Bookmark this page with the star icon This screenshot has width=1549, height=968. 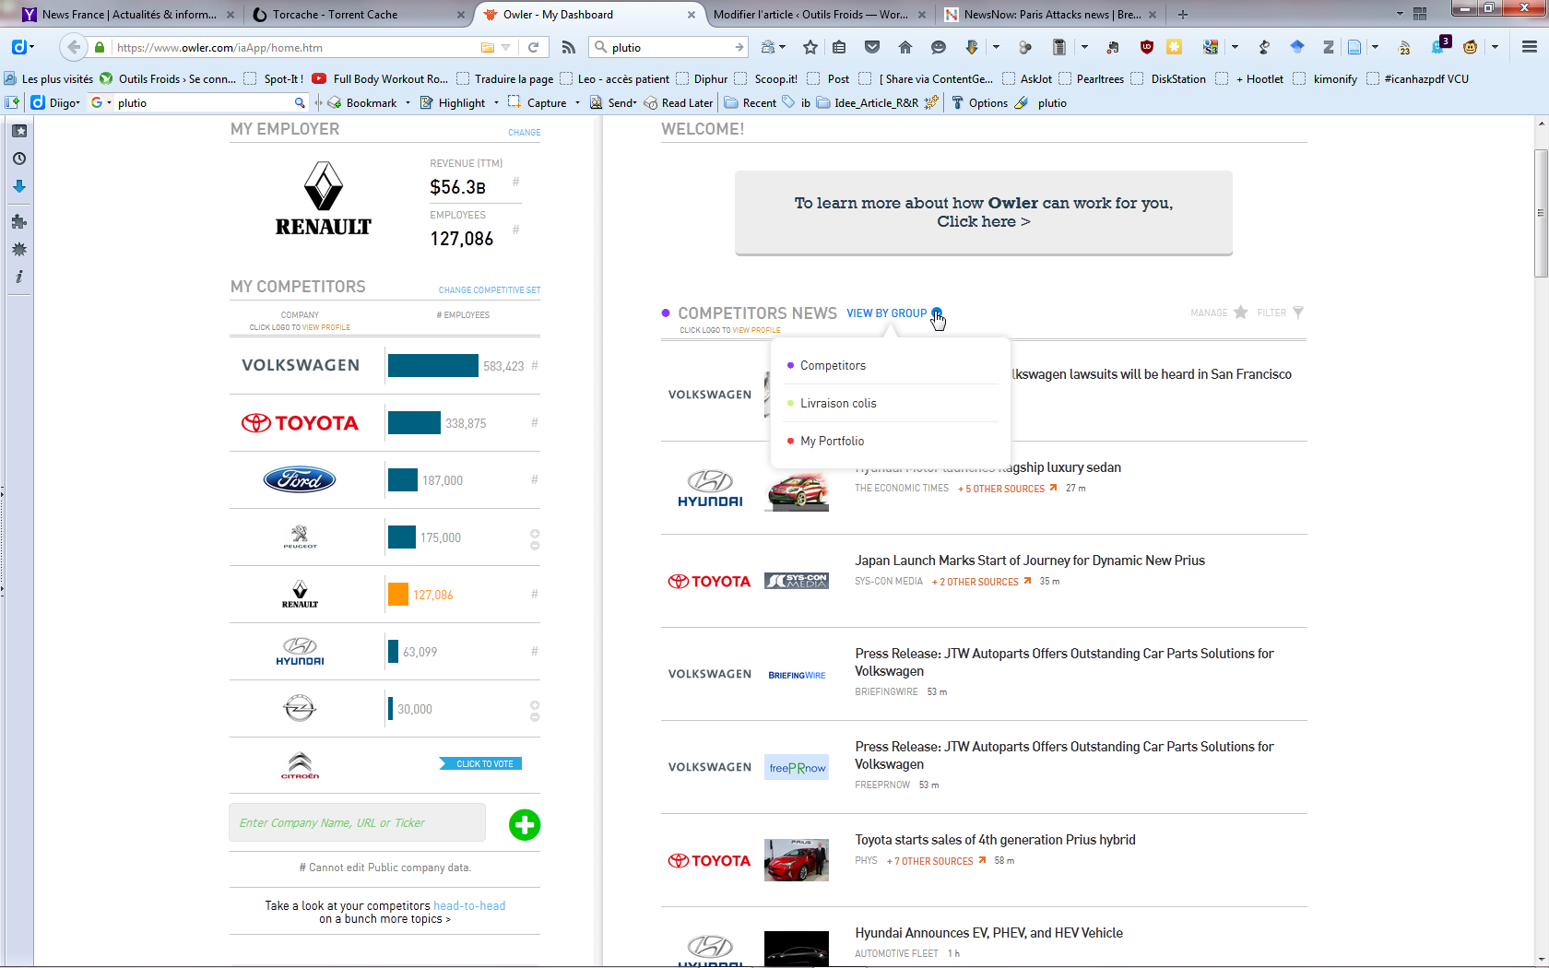click(810, 47)
